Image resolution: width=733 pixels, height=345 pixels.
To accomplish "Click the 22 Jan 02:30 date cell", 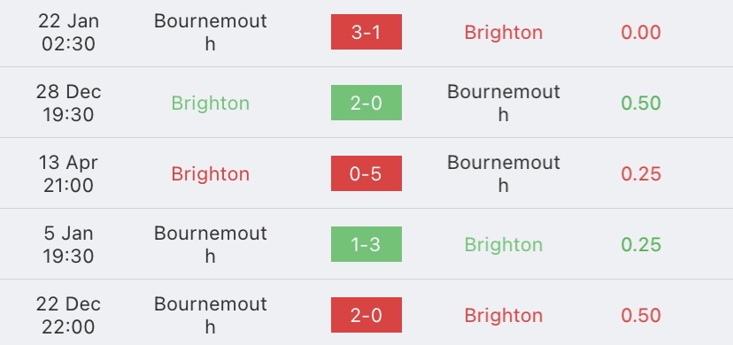I will point(68,32).
